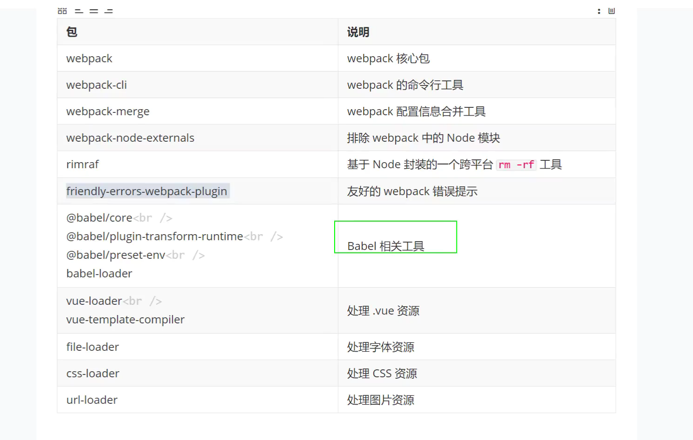The height and width of the screenshot is (440, 693).
Task: Click the table resize grid icon
Action: tap(62, 11)
